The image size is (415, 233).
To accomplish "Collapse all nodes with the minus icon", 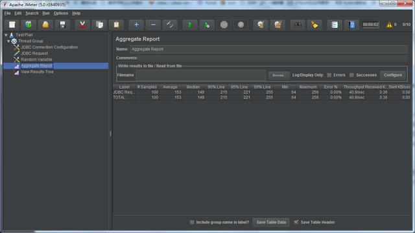I will point(153,25).
